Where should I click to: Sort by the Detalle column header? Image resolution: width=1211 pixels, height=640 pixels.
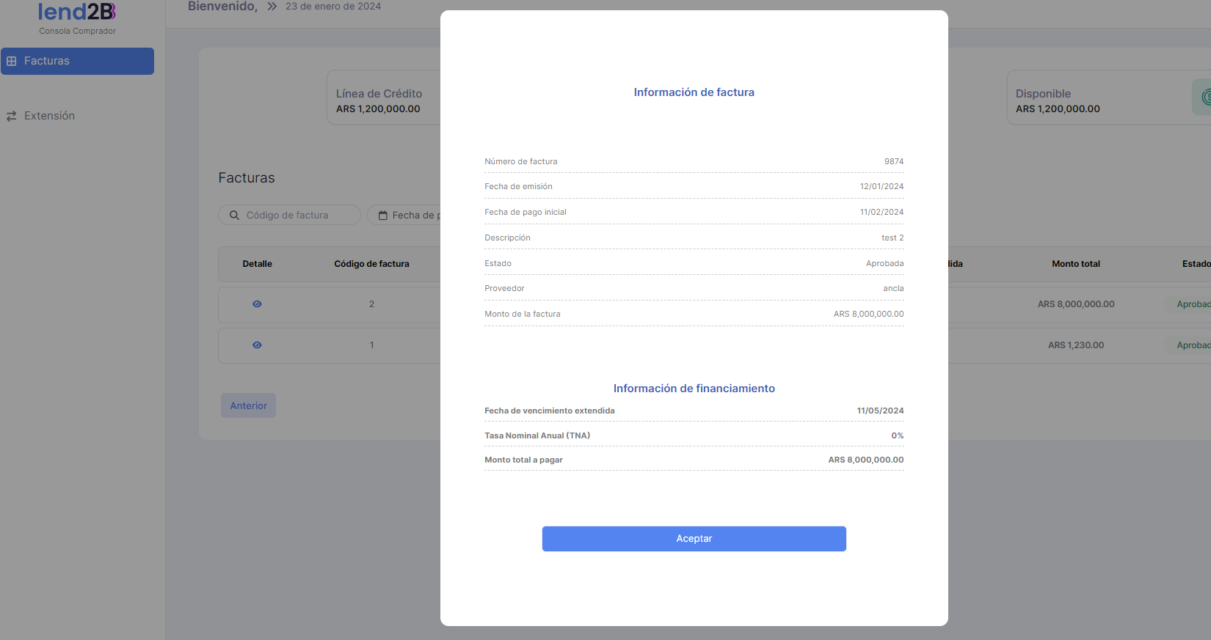257,264
